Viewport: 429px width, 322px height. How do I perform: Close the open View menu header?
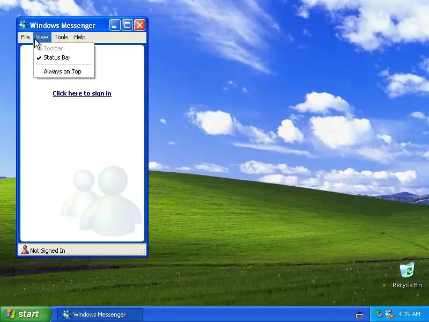[42, 37]
